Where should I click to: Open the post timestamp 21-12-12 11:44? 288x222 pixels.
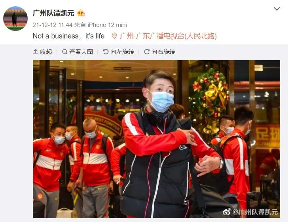point(53,25)
